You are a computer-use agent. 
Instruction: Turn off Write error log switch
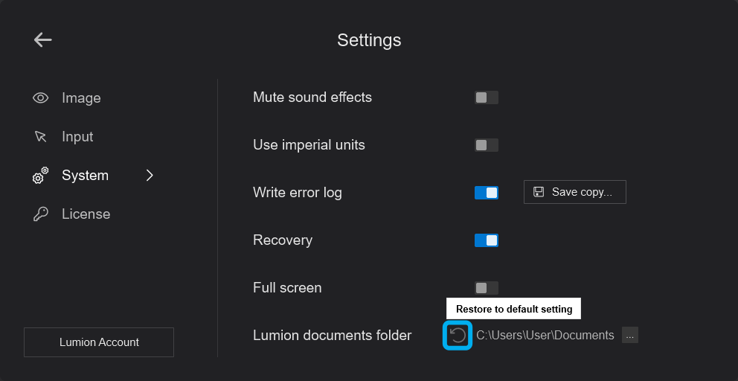(487, 193)
